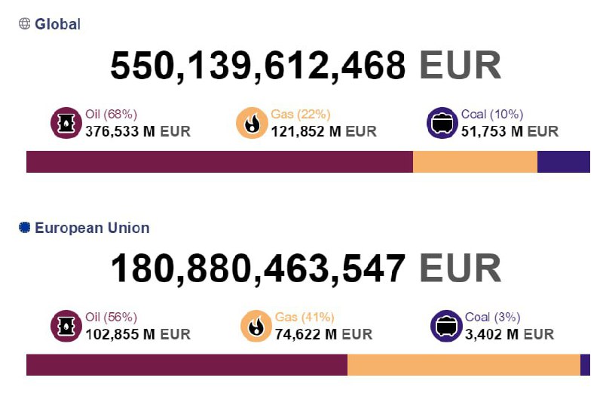Click the European Union gas flame icon
The image size is (603, 396).
pyautogui.click(x=256, y=326)
